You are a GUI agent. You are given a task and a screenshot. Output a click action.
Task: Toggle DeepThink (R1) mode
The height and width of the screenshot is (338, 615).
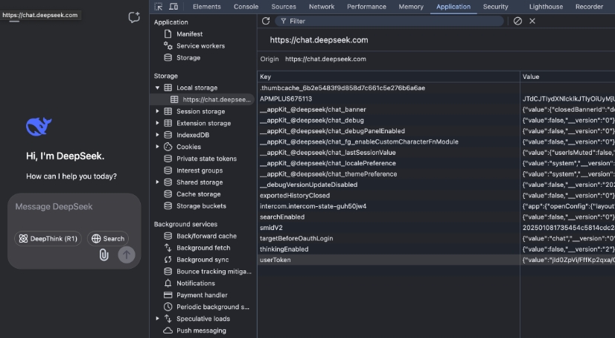(48, 239)
